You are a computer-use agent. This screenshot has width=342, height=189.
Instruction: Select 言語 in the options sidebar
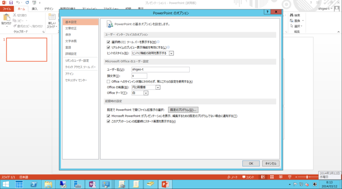pos(80,47)
